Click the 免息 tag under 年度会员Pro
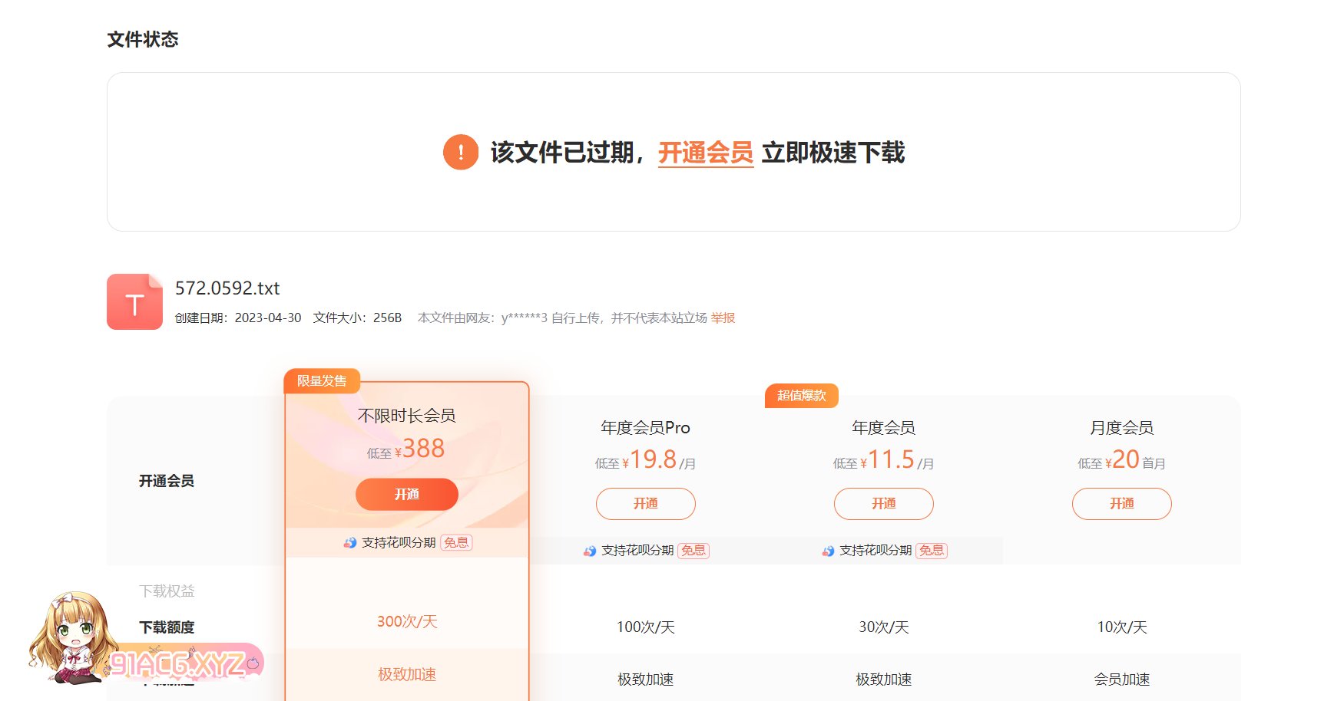This screenshot has height=701, width=1334. pos(693,551)
